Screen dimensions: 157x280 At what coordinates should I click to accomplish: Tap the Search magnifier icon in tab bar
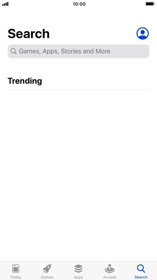click(x=141, y=269)
